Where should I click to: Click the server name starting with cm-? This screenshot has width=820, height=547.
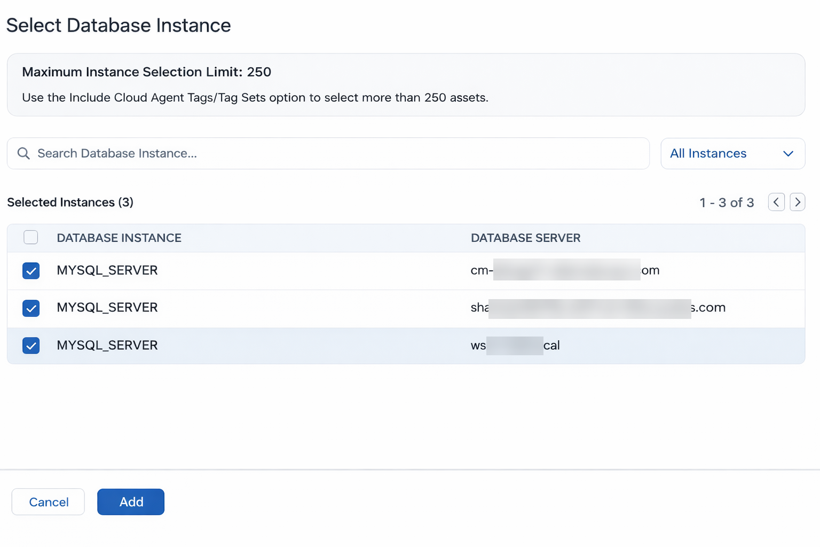click(564, 270)
